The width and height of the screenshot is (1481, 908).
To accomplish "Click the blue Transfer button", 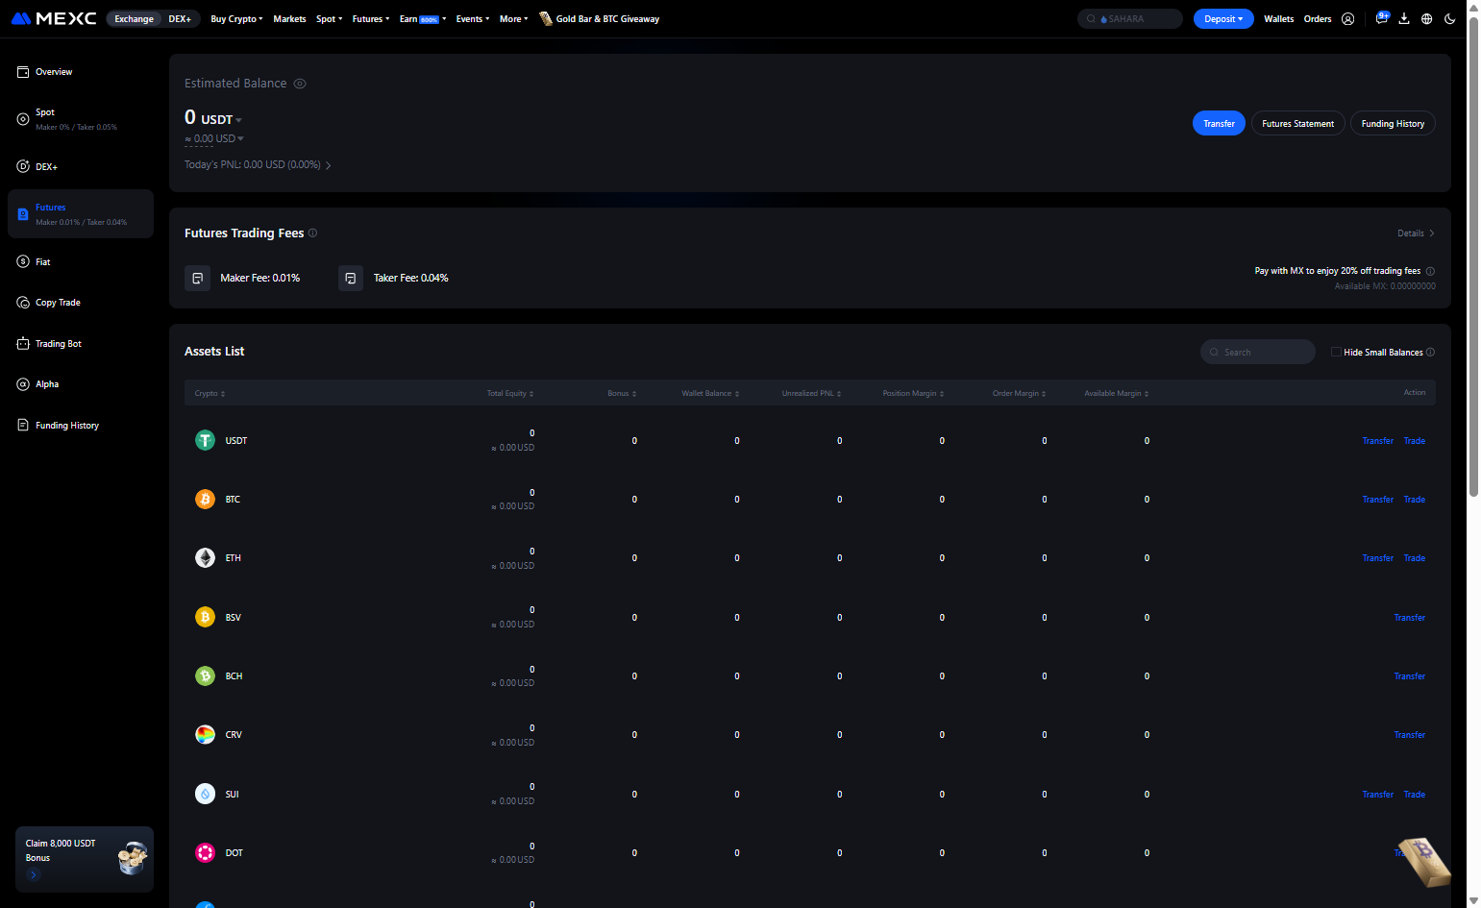I will (1220, 123).
